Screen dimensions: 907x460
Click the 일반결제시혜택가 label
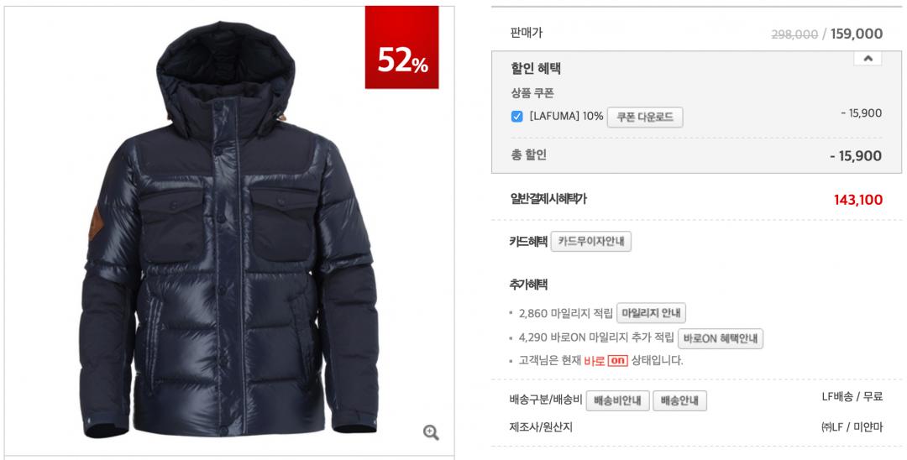click(x=548, y=199)
